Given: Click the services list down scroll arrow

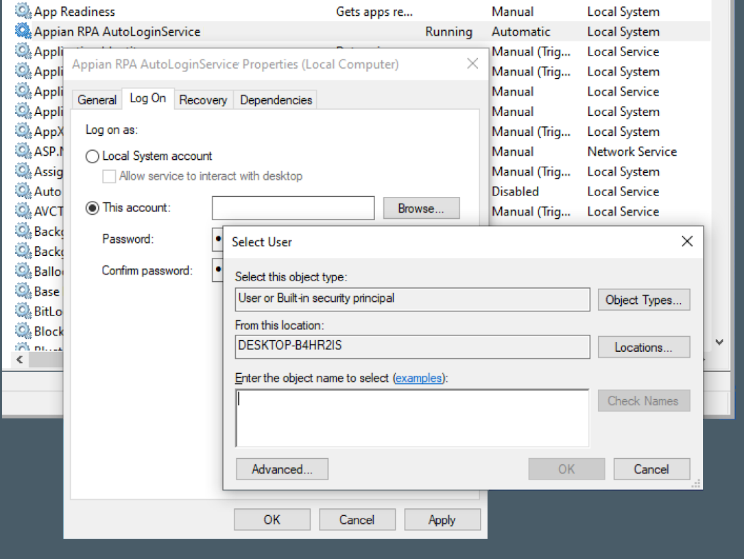Looking at the screenshot, I should 719,342.
